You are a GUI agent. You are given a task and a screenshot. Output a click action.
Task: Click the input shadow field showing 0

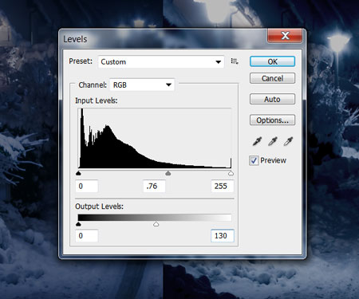[87, 186]
